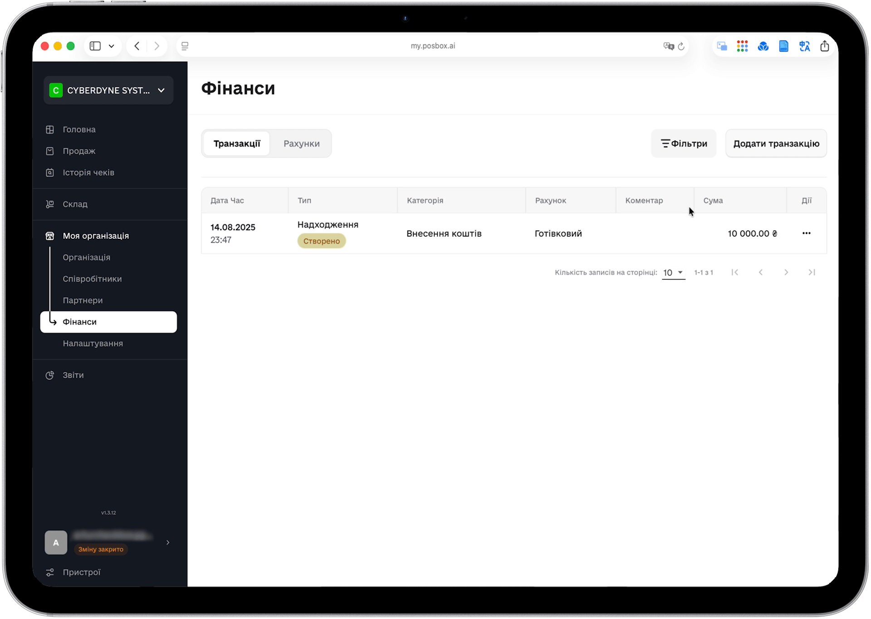Click the Склад warehouse icon
This screenshot has height=619, width=871.
[x=50, y=204]
